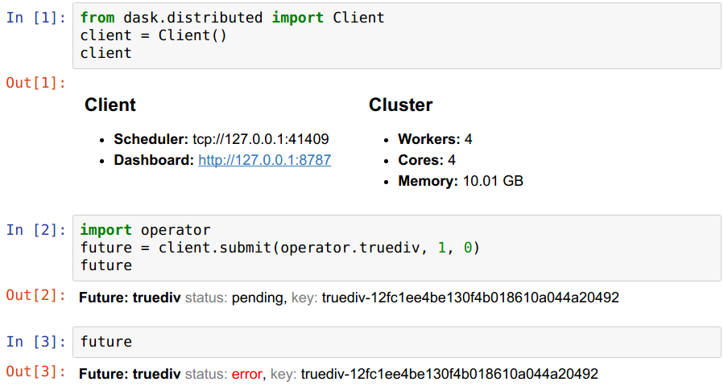Click the Cores: 4 list item
The height and width of the screenshot is (390, 724).
pyautogui.click(x=427, y=160)
